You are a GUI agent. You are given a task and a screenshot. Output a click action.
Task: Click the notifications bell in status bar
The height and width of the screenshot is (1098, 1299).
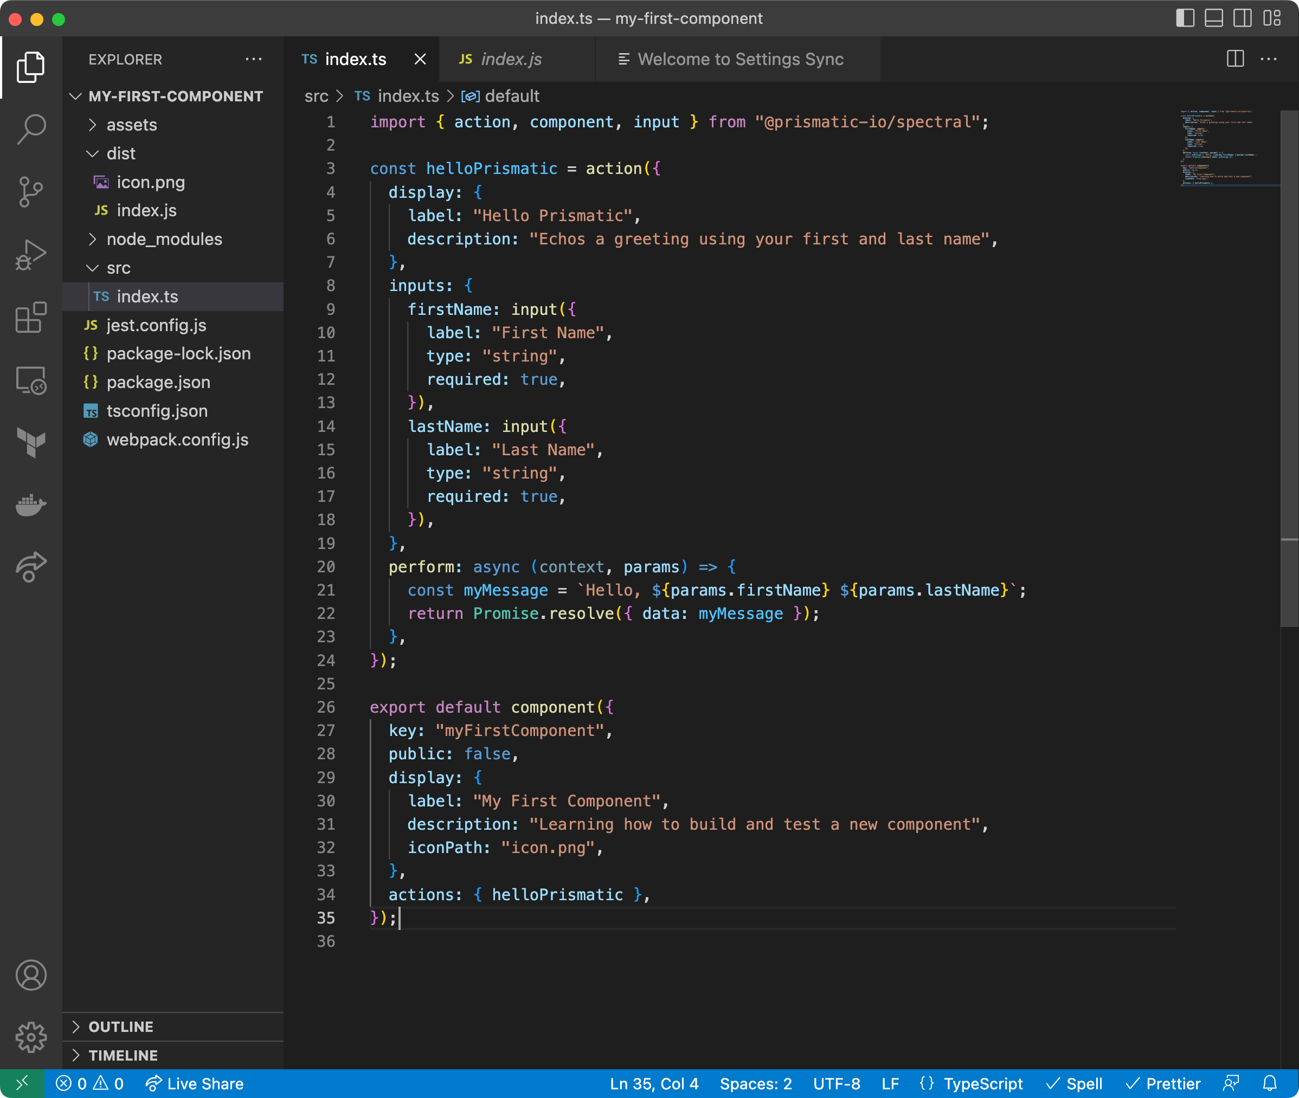coord(1271,1083)
